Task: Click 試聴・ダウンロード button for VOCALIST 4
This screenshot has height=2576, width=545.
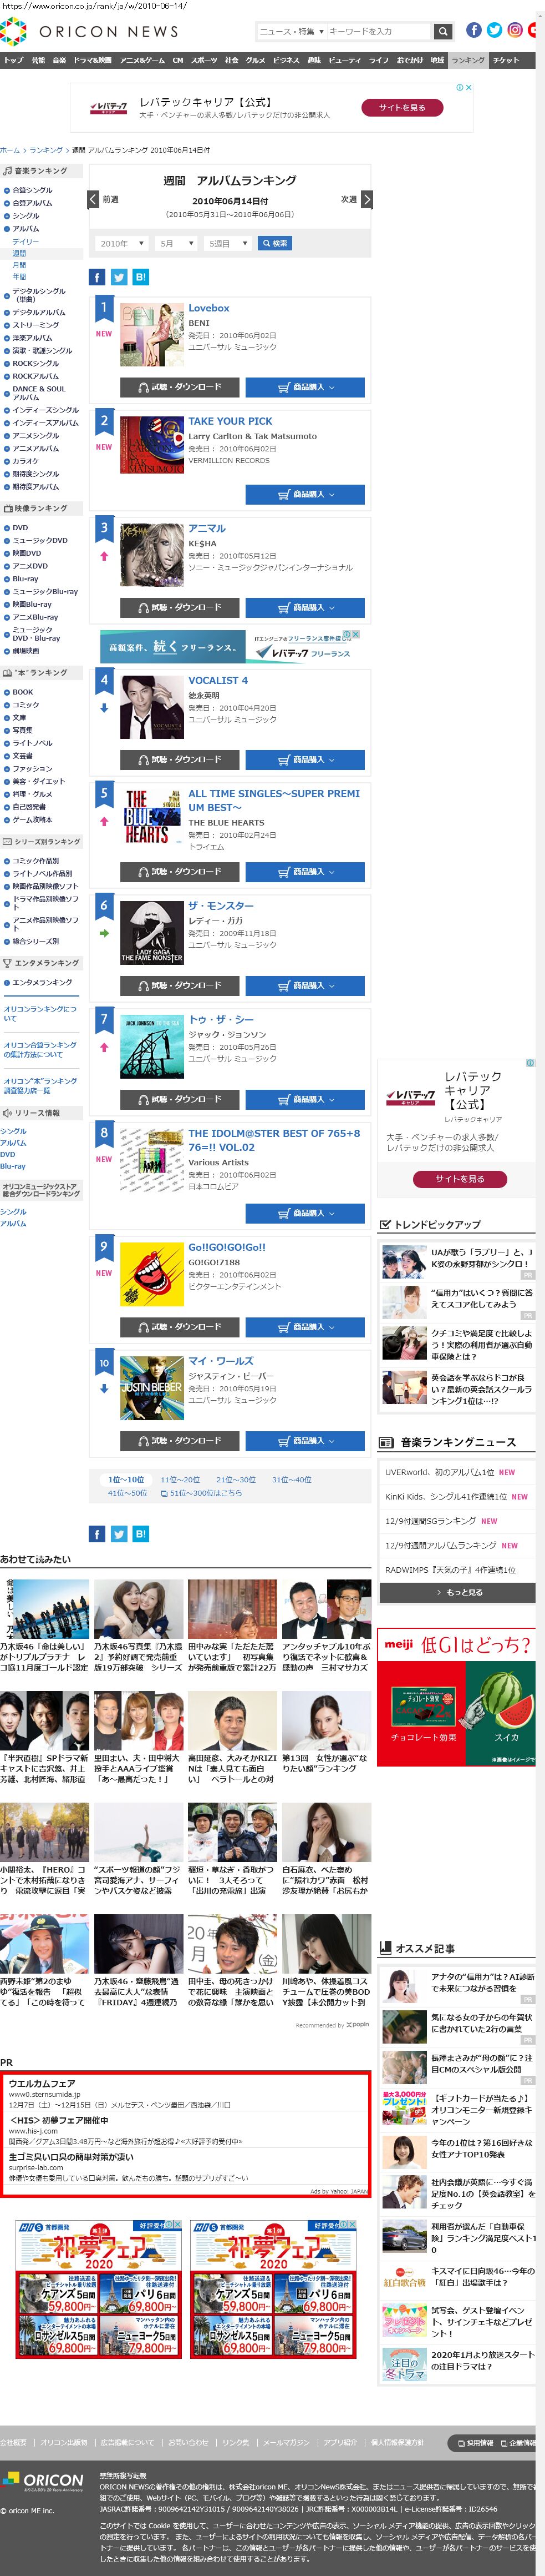Action: point(179,759)
